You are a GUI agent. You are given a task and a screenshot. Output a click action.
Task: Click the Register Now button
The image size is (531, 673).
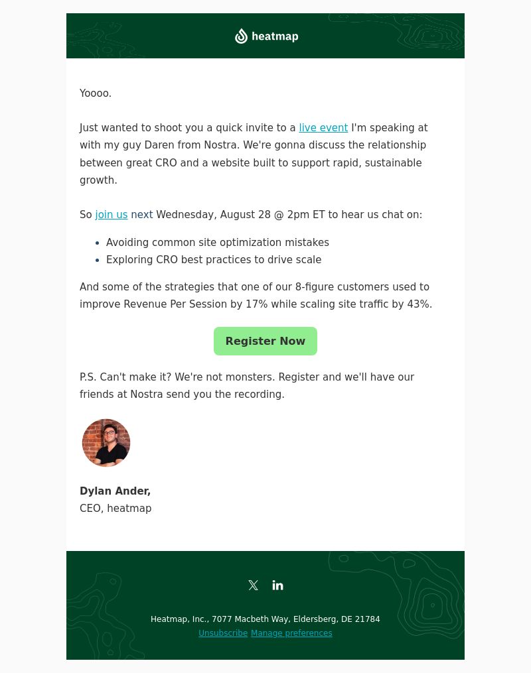coord(265,341)
